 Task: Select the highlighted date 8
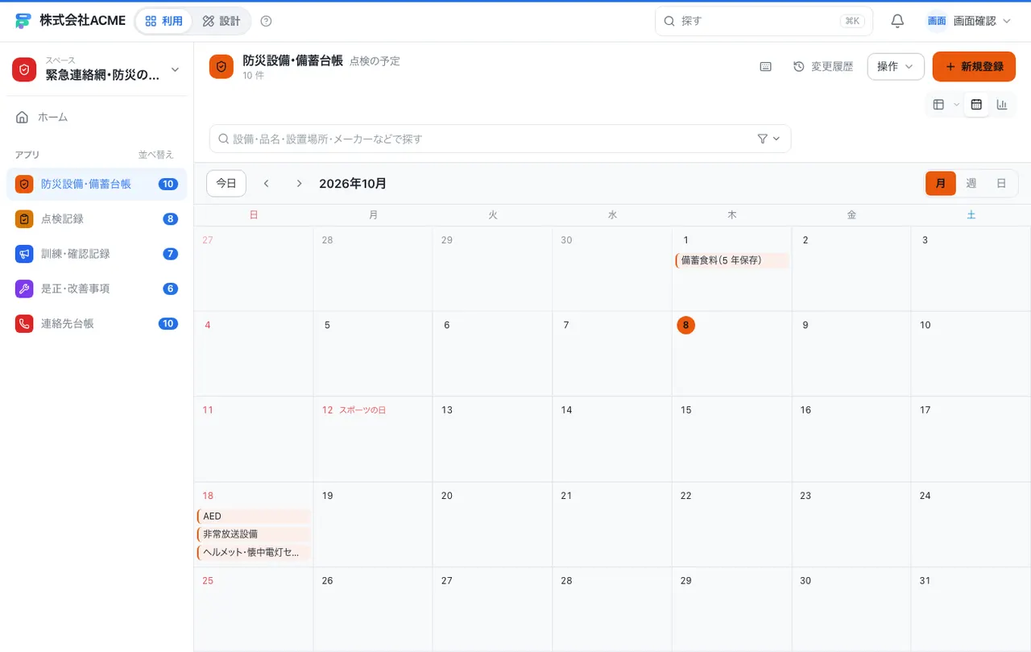(x=685, y=326)
